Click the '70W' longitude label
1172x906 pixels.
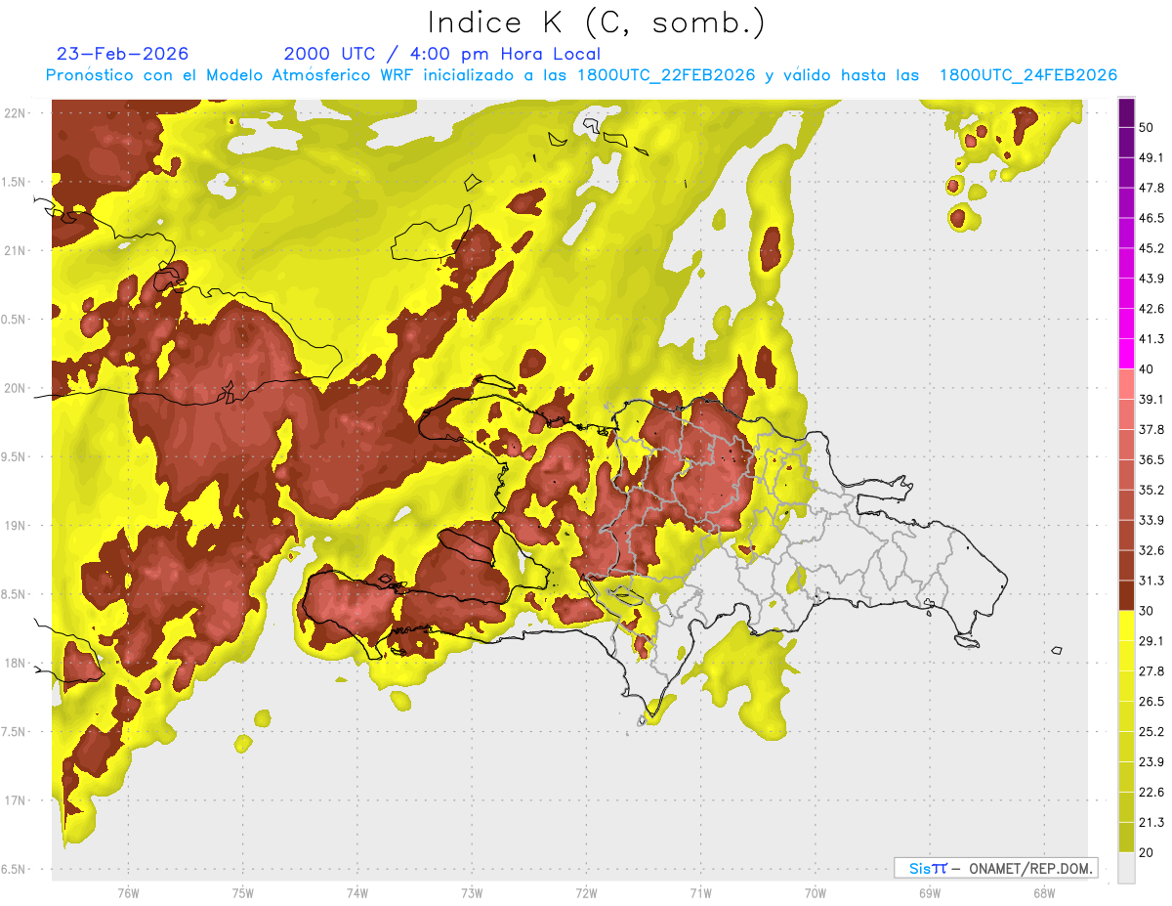coord(816,892)
